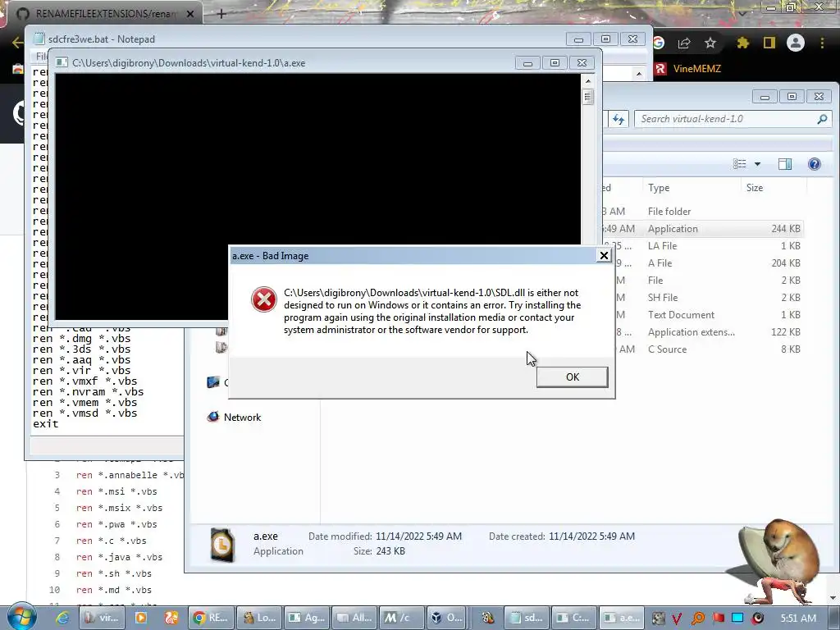Open media player taskbar icon

[x=141, y=618]
